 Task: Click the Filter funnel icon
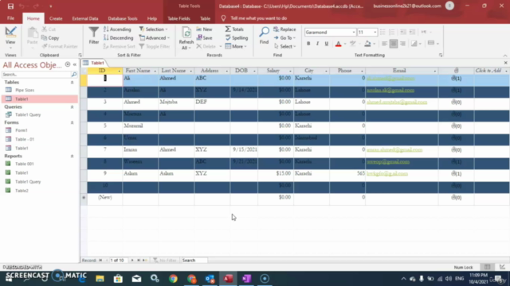point(94,35)
